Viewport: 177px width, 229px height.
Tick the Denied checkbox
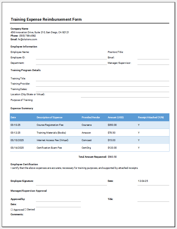26,210
